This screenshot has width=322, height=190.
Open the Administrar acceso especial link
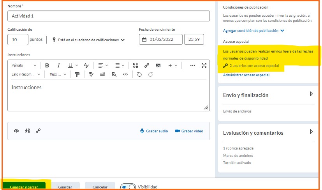(246, 75)
